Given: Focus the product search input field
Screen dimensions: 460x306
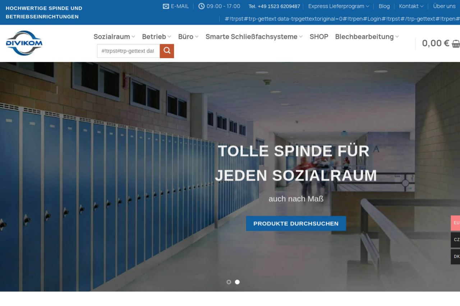Looking at the screenshot, I should pyautogui.click(x=128, y=51).
